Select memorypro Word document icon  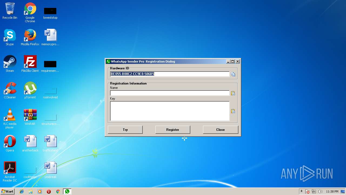click(50, 37)
